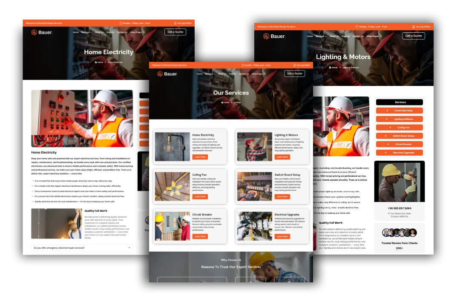The image size is (460, 301).
Task: Click the client avatars under Trusted Review
Action: (x=399, y=233)
